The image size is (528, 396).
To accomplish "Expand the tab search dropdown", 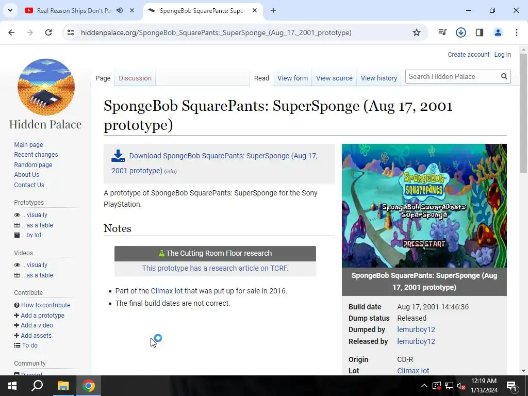I will (x=10, y=10).
